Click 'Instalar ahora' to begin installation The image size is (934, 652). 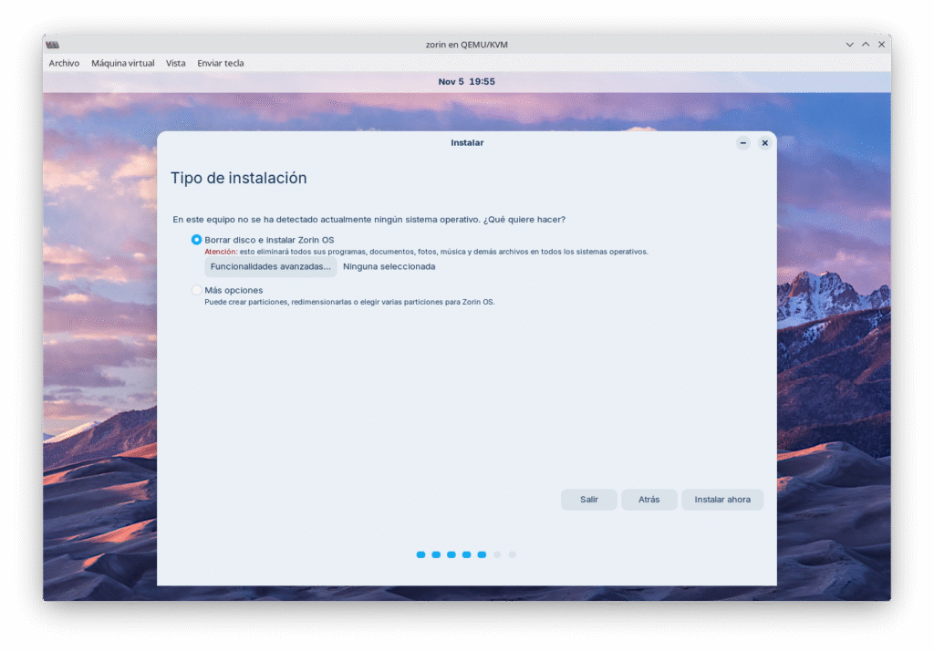722,500
